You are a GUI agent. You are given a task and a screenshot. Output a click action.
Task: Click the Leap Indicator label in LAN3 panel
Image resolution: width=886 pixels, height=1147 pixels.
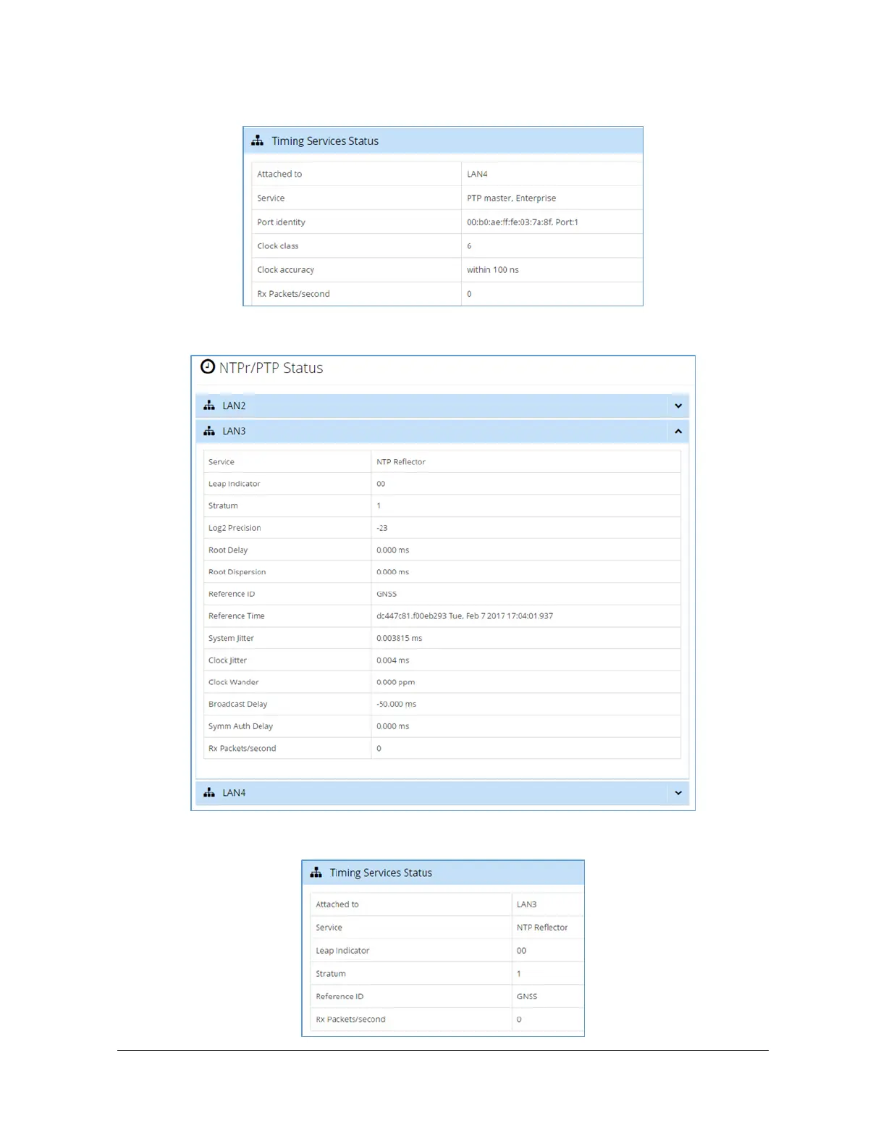(234, 484)
